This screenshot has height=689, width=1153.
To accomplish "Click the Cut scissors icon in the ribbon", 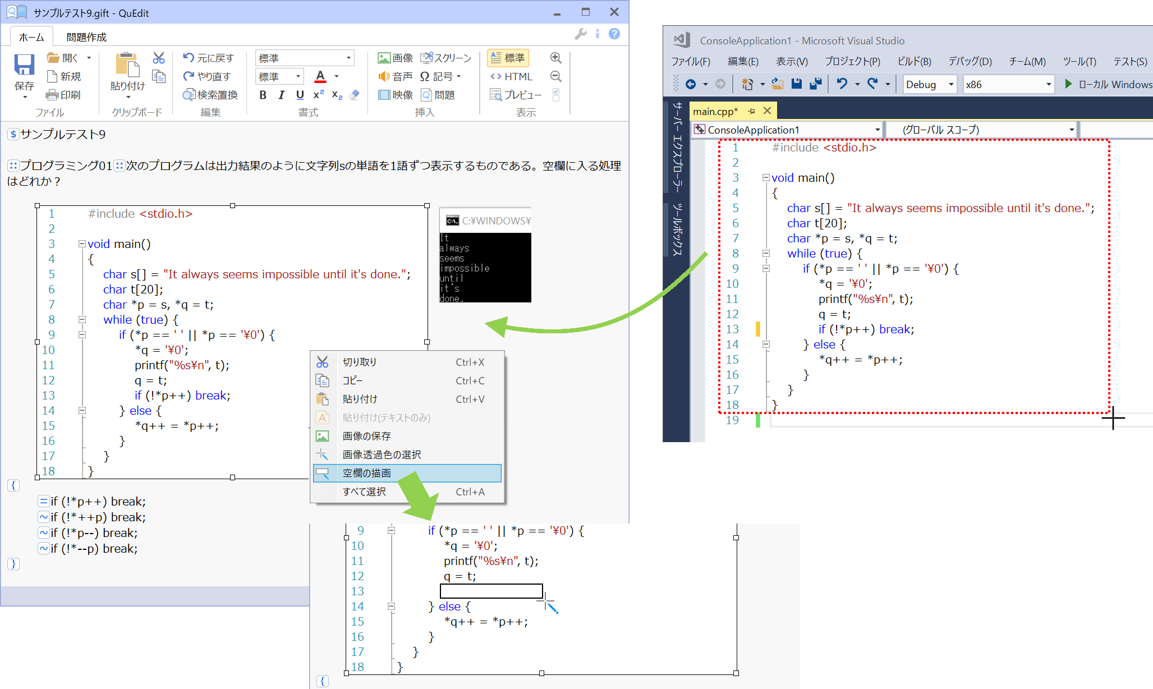I will (x=159, y=58).
